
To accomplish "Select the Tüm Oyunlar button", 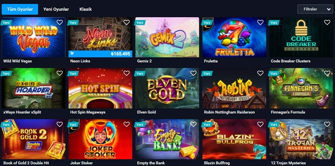I will 20,9.
